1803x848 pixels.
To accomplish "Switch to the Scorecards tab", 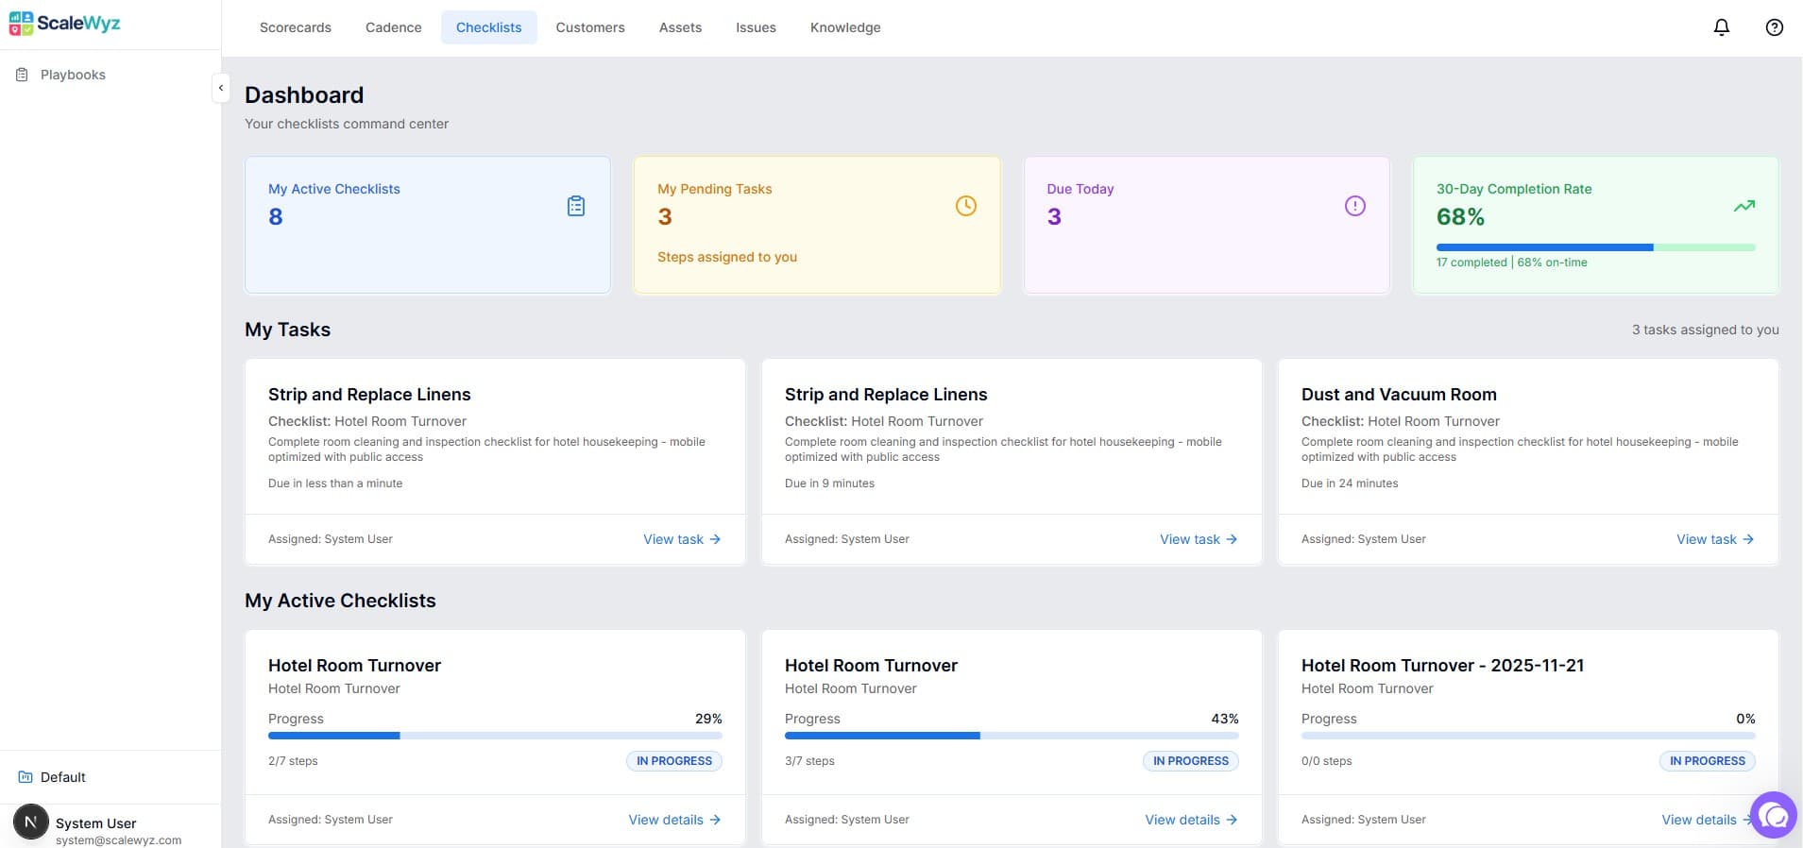I will point(296,27).
